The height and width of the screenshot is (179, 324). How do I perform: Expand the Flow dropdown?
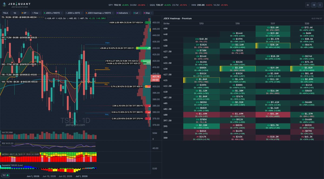pyautogui.click(x=36, y=13)
